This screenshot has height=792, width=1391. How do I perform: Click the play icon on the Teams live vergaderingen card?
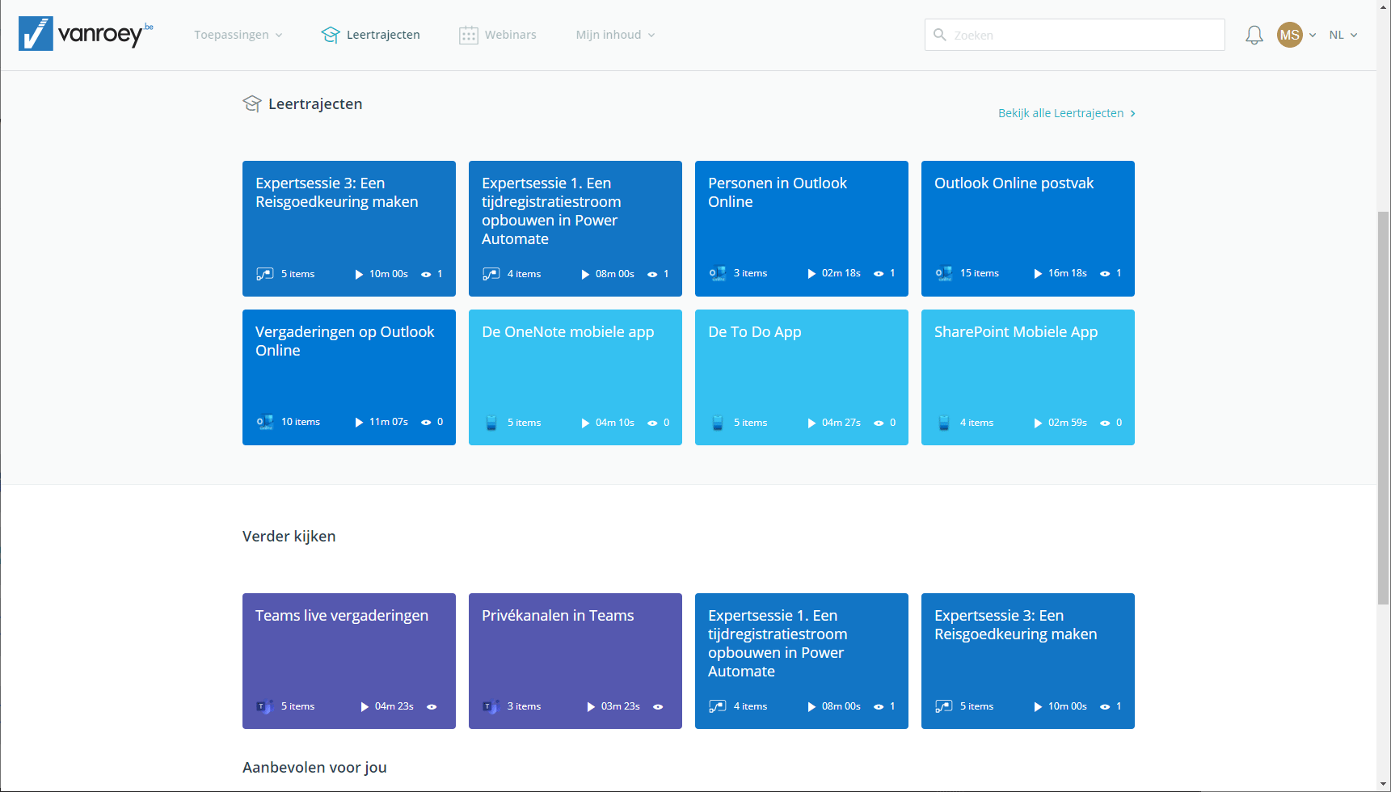point(365,707)
